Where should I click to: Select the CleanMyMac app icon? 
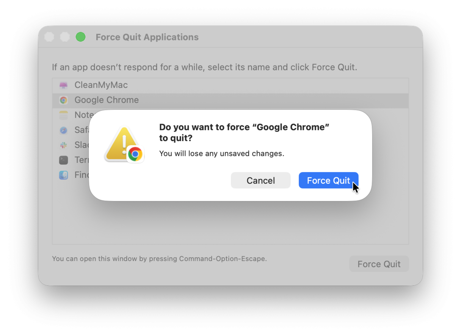(x=64, y=85)
